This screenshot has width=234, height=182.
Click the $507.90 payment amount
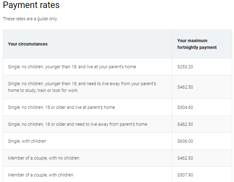[x=185, y=175]
